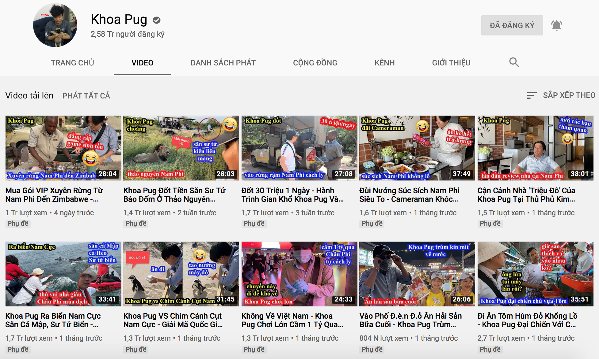Screen dimensions: 599x359
Task: Click the Khoa Pug channel name
Action: [x=119, y=20]
